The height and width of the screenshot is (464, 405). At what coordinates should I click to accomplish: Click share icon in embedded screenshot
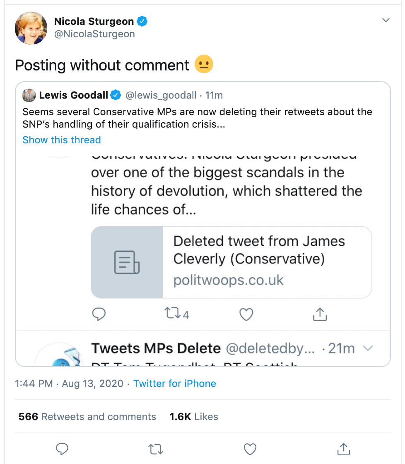[320, 315]
